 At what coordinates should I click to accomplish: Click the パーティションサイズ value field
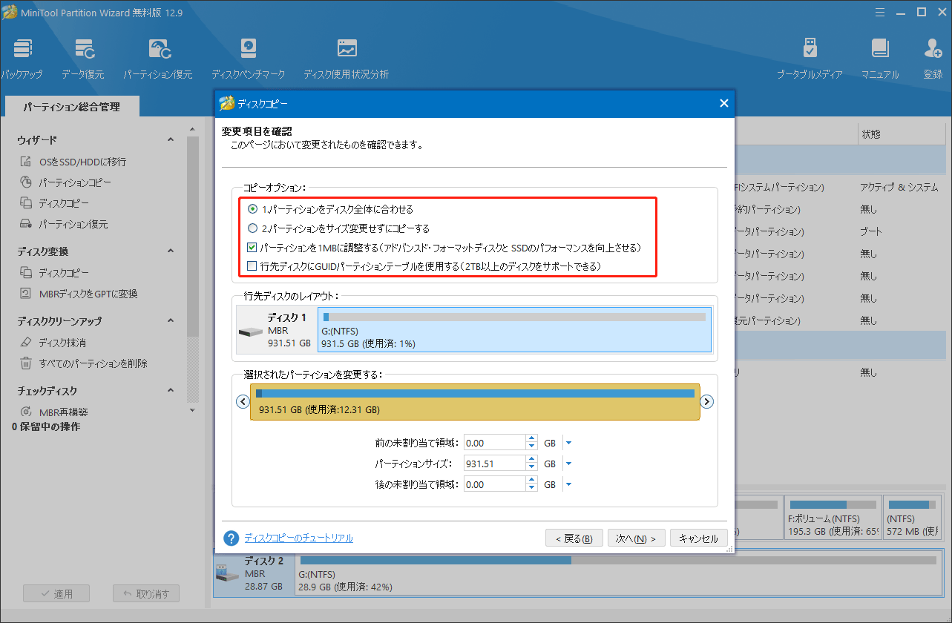494,464
